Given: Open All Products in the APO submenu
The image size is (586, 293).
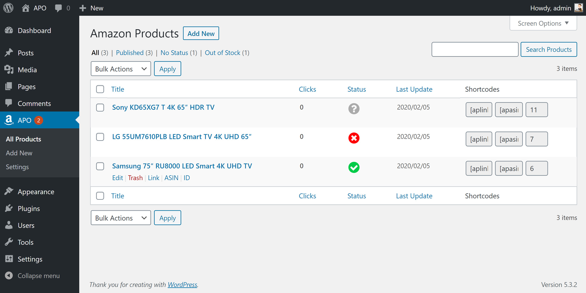Looking at the screenshot, I should pyautogui.click(x=23, y=139).
